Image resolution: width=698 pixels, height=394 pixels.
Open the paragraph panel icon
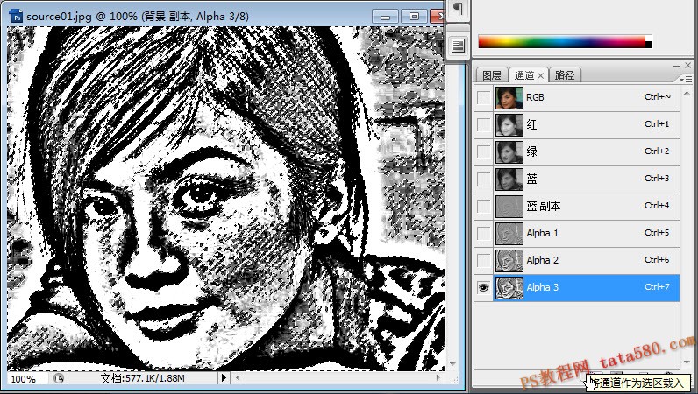458,9
